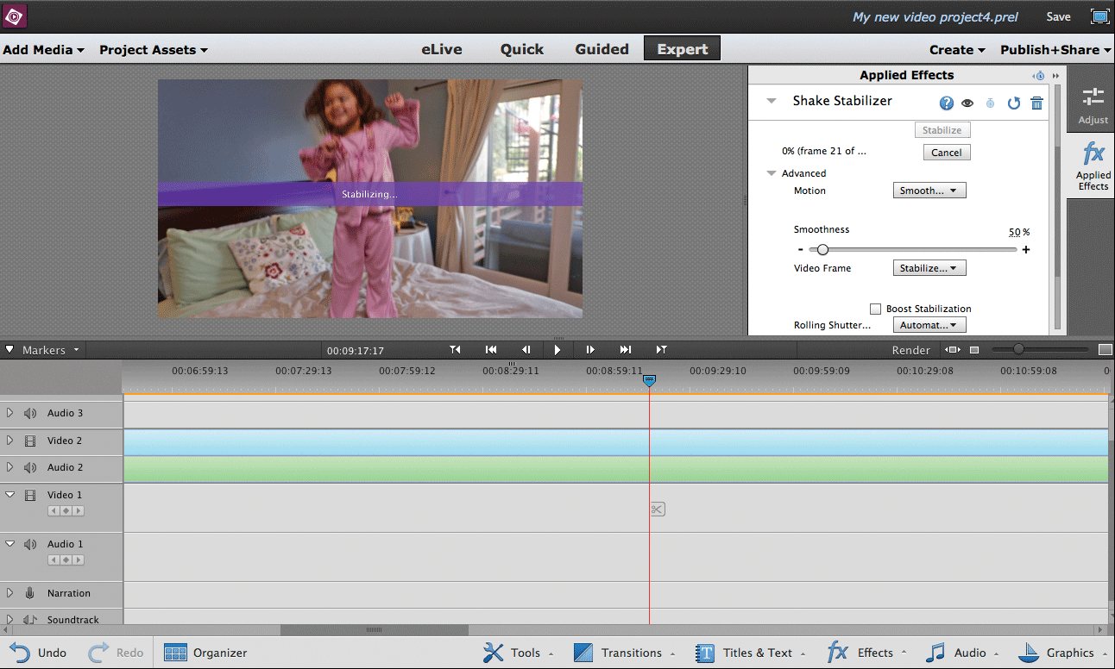Collapse the Advanced settings section
Image resolution: width=1115 pixels, height=669 pixels.
pyautogui.click(x=772, y=173)
